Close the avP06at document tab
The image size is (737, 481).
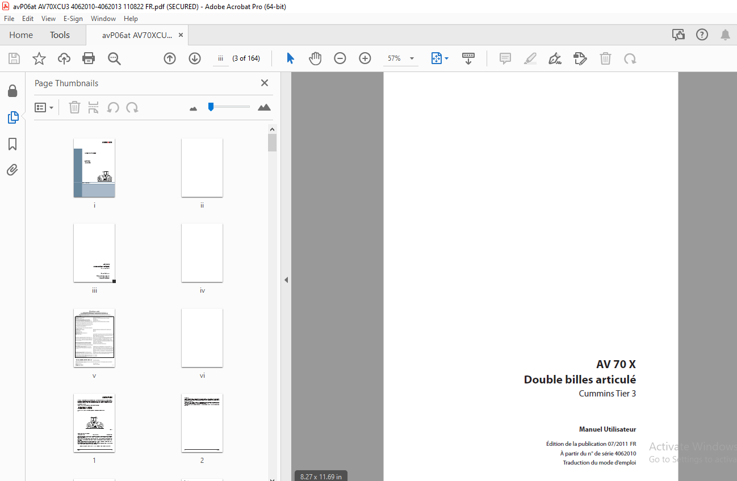coord(181,35)
